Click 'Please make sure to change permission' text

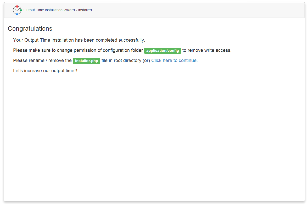pos(55,50)
